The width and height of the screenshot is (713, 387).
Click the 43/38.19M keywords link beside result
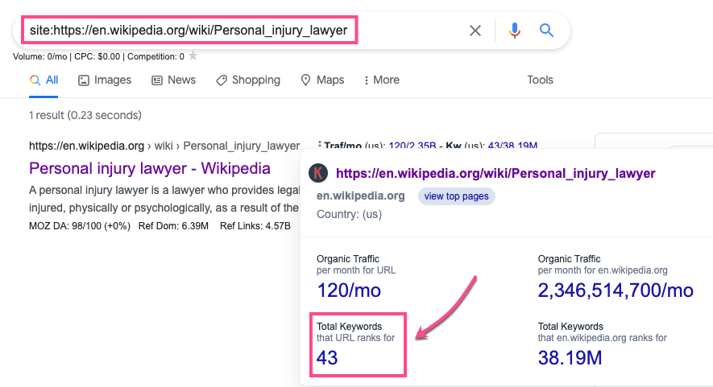[x=512, y=146]
